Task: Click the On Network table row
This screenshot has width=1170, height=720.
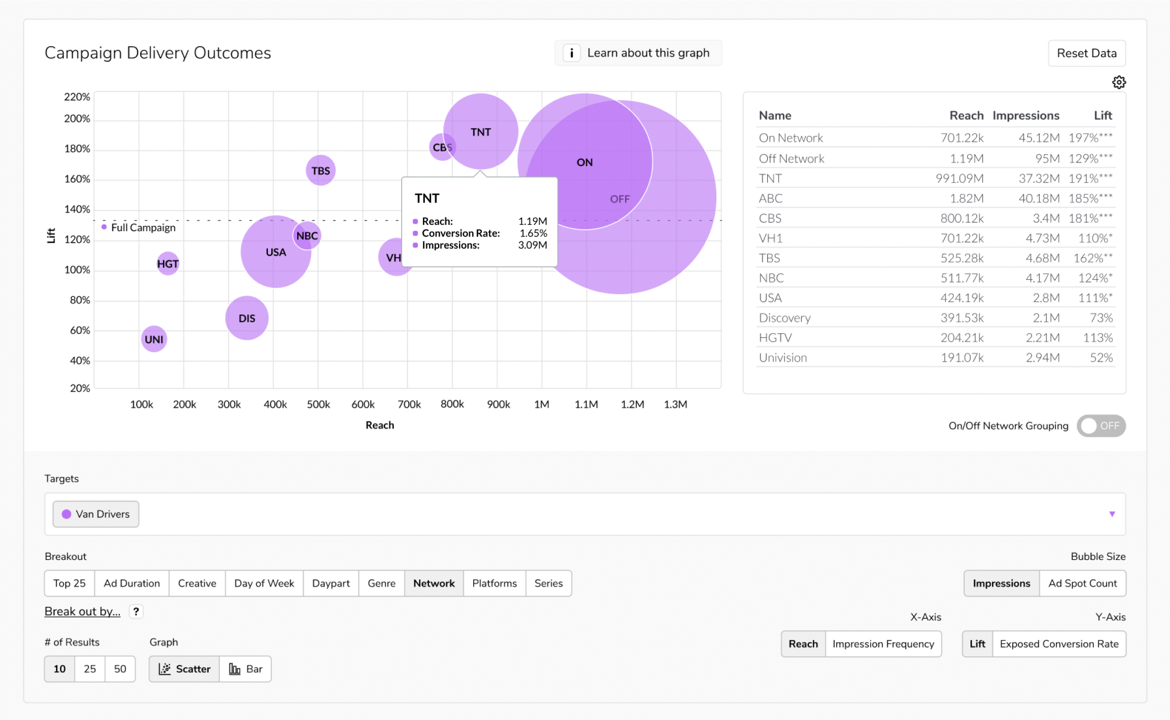Action: click(x=935, y=138)
